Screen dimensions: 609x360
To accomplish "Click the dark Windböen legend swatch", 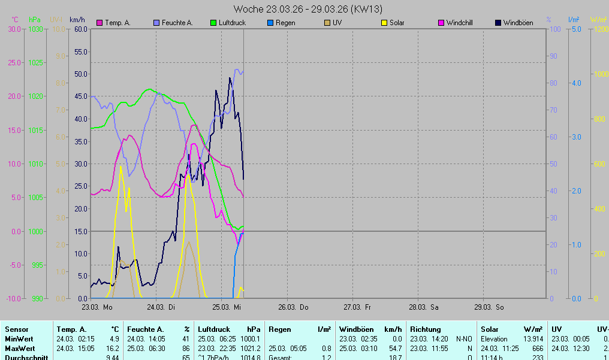I will point(498,23).
